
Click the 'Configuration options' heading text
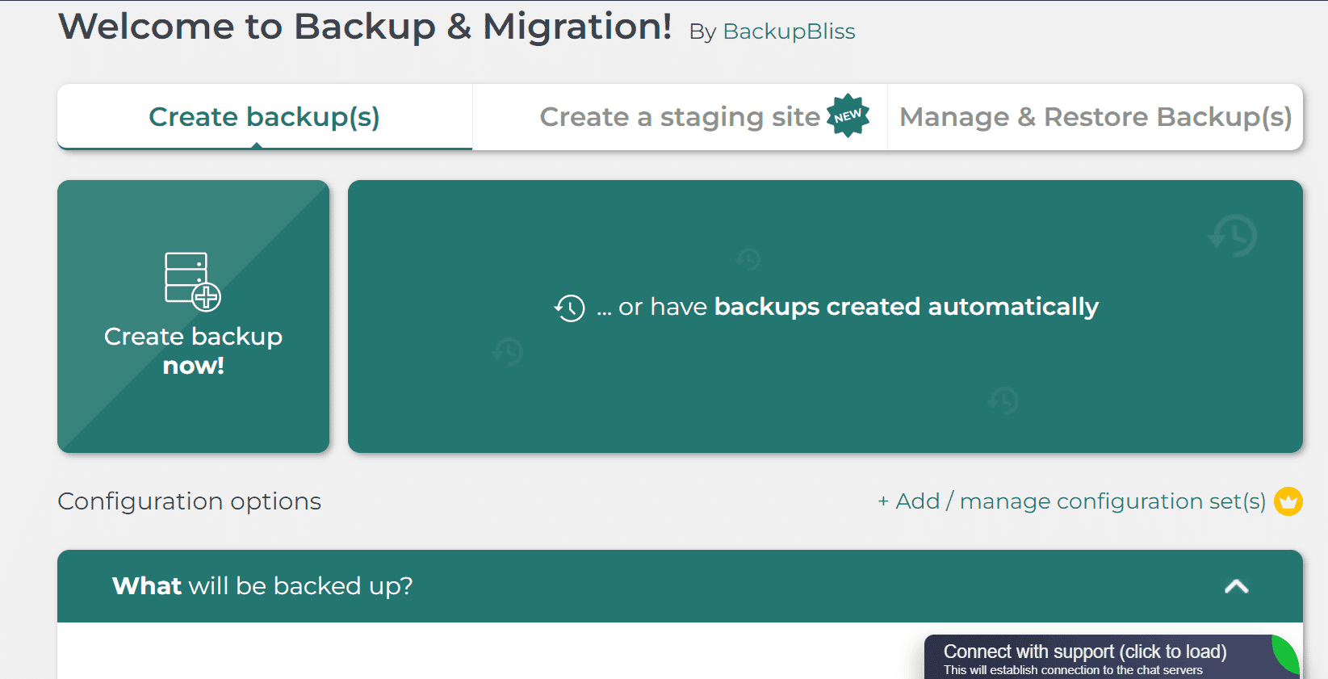pyautogui.click(x=190, y=501)
